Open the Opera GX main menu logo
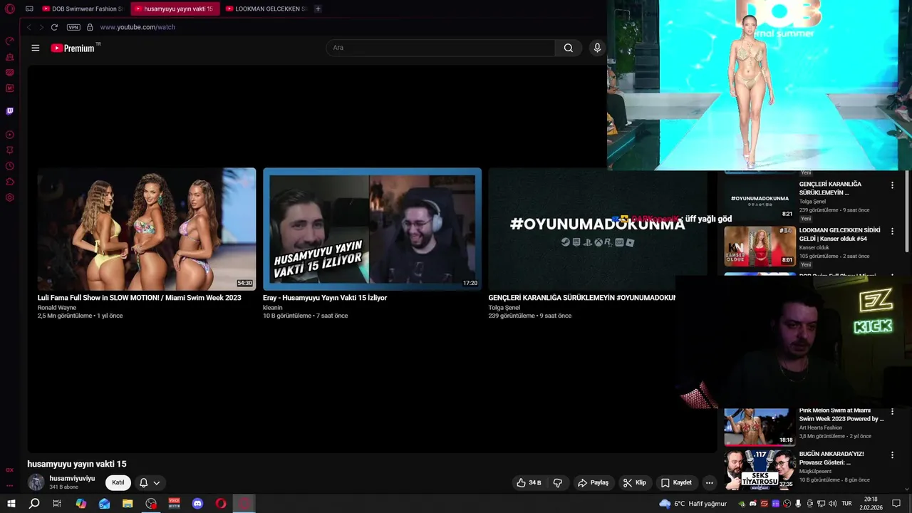The width and height of the screenshot is (912, 513). click(10, 9)
